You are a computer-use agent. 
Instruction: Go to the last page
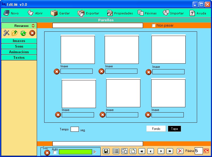170,151
